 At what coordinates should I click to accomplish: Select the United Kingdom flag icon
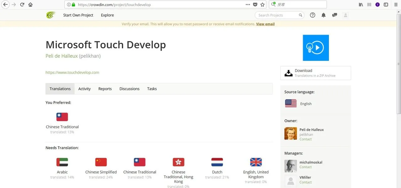(256, 162)
